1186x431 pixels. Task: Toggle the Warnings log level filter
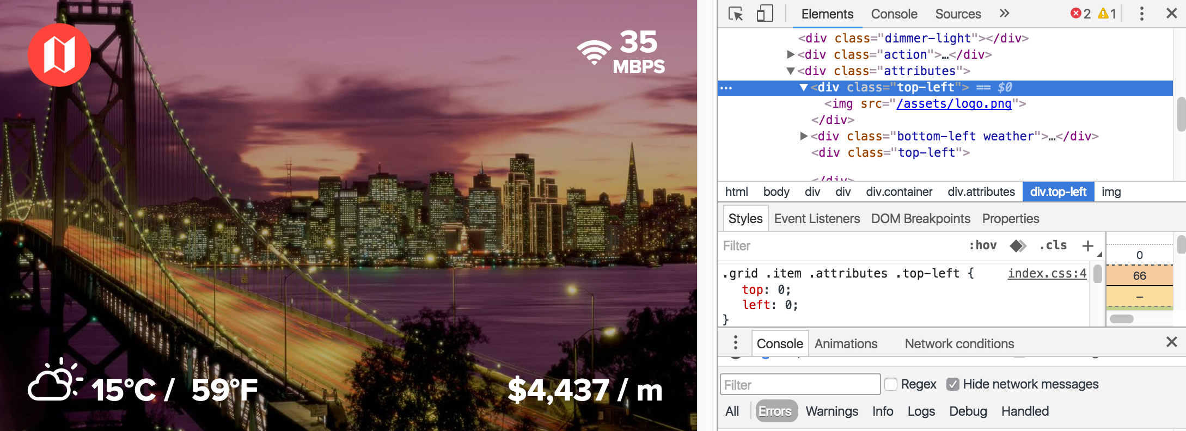click(832, 411)
